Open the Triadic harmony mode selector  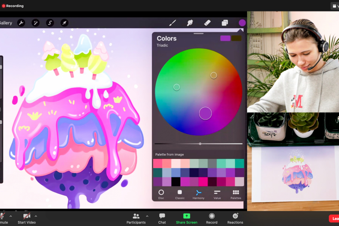pos(162,45)
